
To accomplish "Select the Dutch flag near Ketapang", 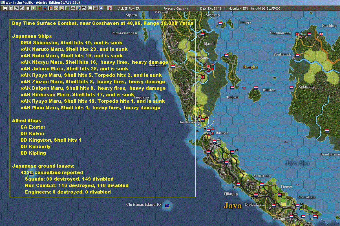I will [292, 87].
